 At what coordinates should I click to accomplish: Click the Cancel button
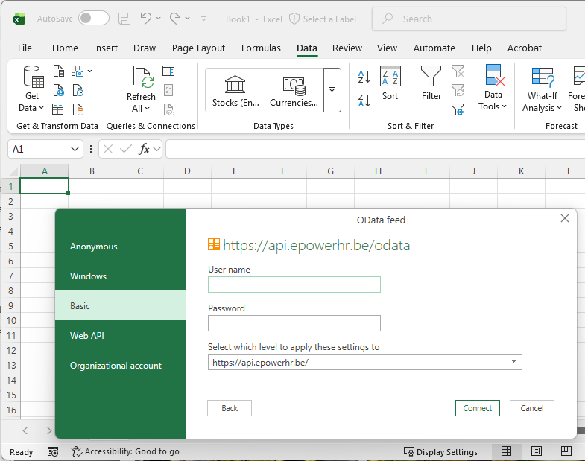pos(531,408)
